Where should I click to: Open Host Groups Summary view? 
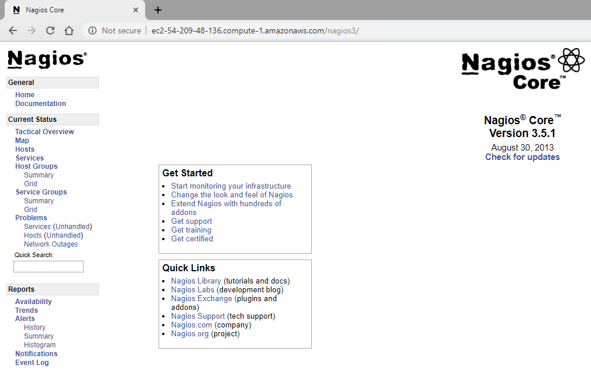39,175
